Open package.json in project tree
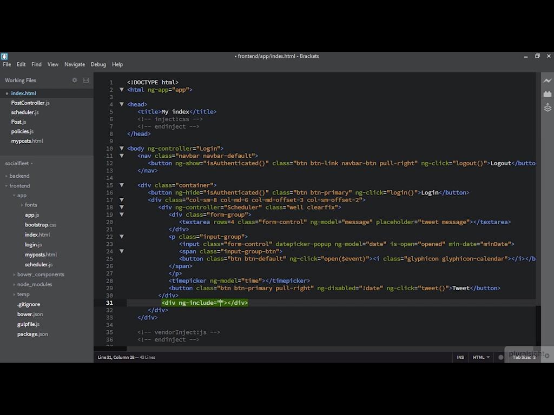This screenshot has height=415, width=554. click(32, 334)
